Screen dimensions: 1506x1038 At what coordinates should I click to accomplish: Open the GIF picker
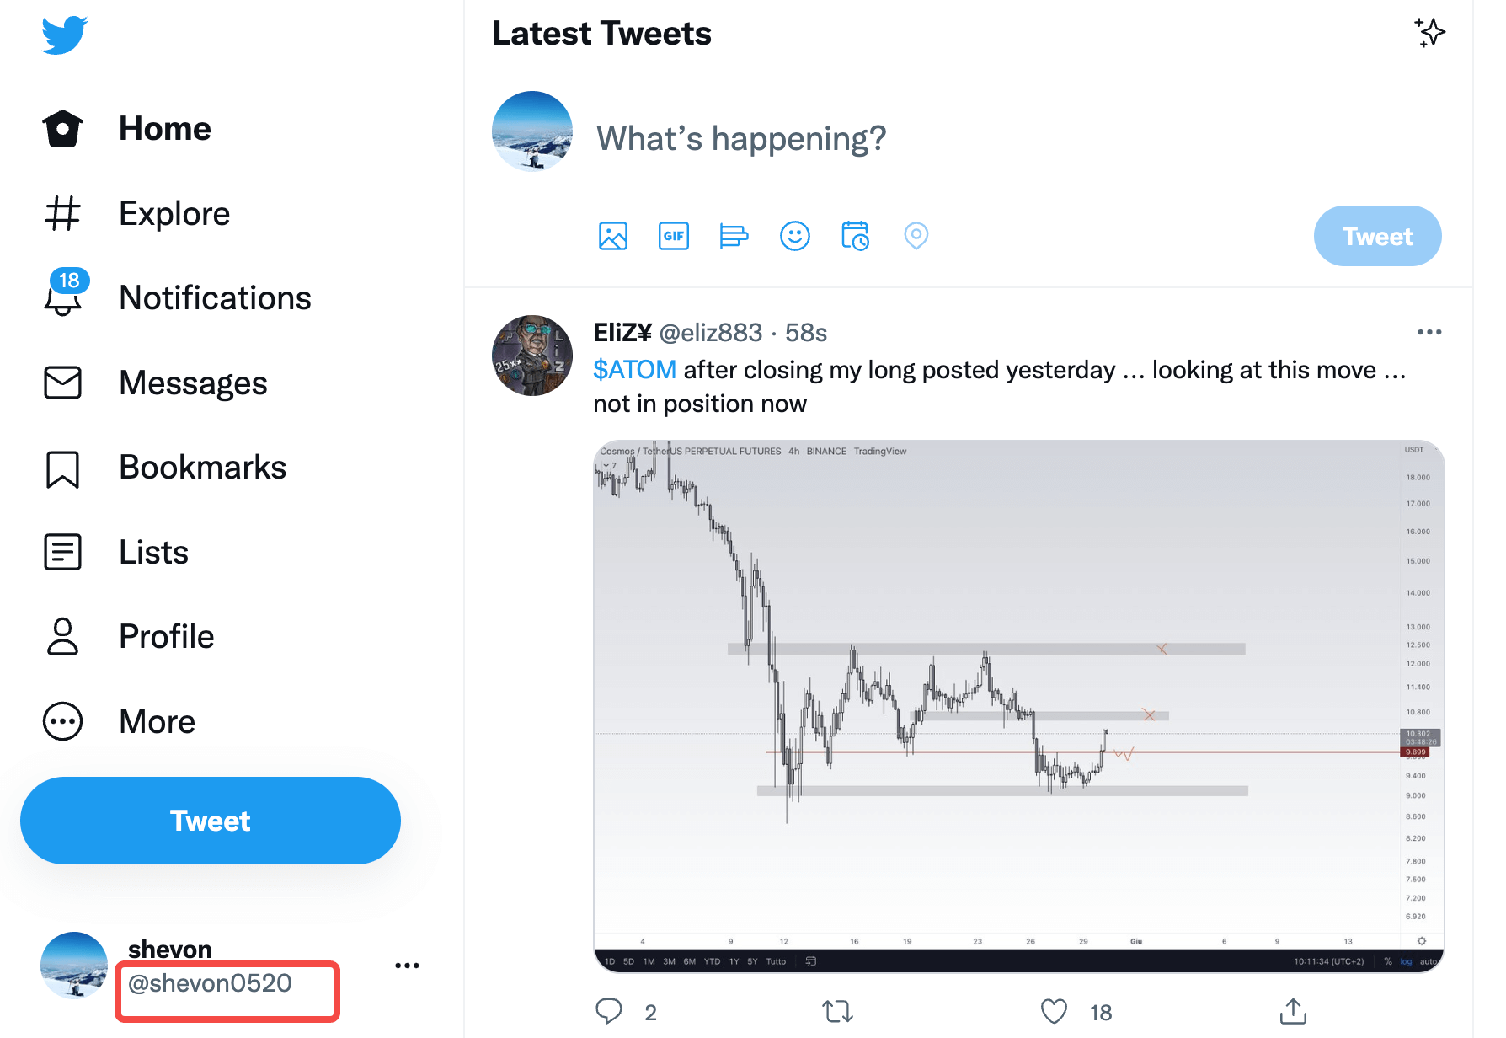point(674,236)
